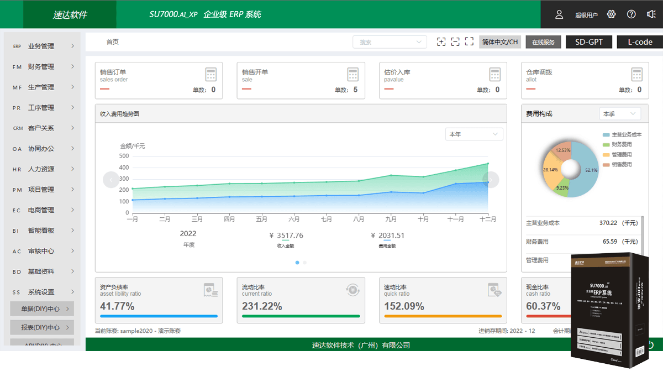Click the calculator icon on 销售开单 card
The width and height of the screenshot is (663, 387).
click(352, 74)
